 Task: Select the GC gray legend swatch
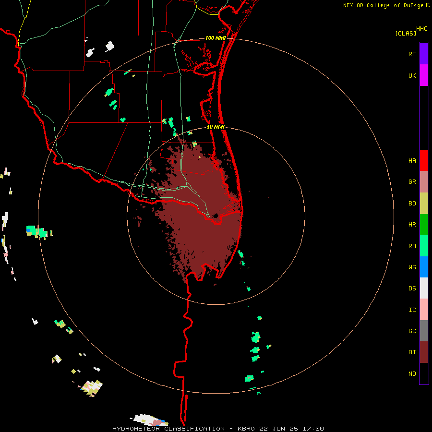pos(424,331)
